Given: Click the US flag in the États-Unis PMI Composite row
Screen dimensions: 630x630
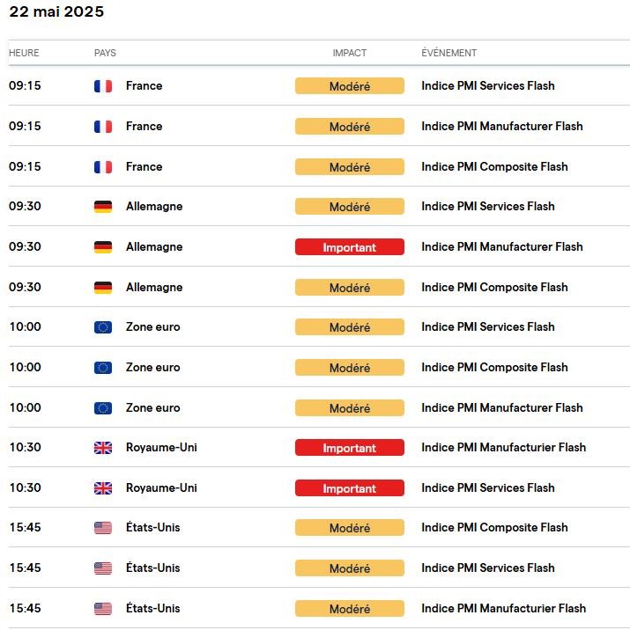Looking at the screenshot, I should tap(103, 528).
